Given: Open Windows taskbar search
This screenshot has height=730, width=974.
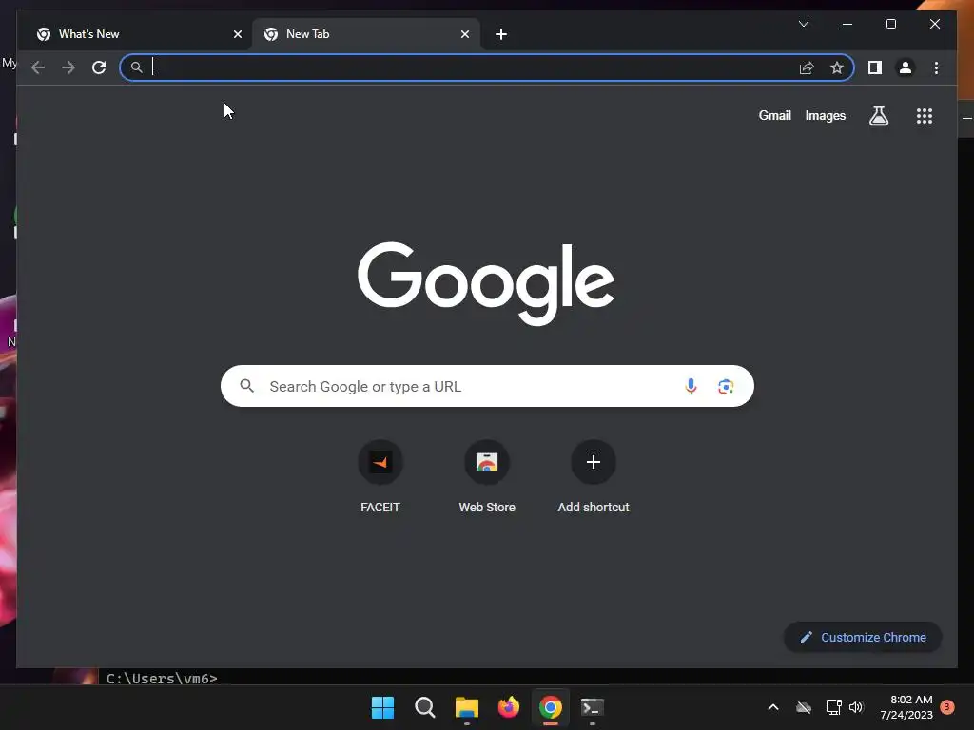Looking at the screenshot, I should [x=425, y=707].
